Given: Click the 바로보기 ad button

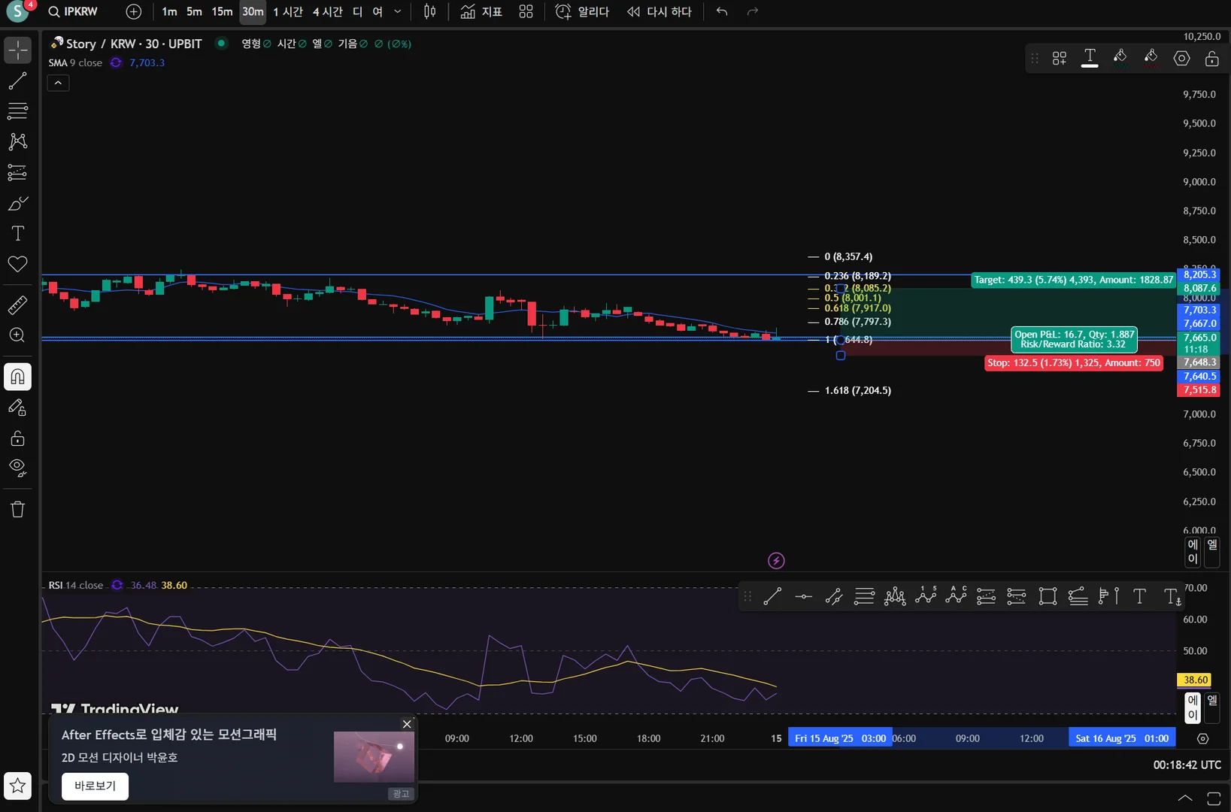Looking at the screenshot, I should [x=95, y=786].
